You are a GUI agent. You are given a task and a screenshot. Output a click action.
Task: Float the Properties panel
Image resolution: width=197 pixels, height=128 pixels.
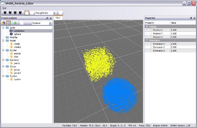(x=191, y=18)
